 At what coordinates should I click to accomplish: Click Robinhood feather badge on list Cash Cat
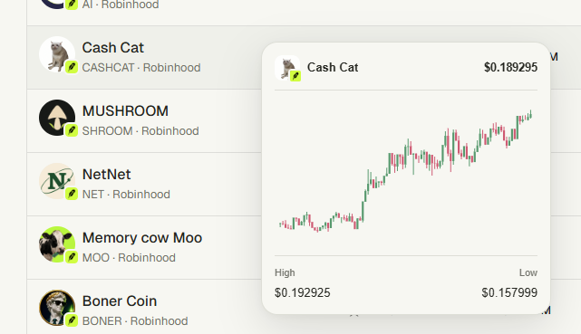click(x=72, y=67)
